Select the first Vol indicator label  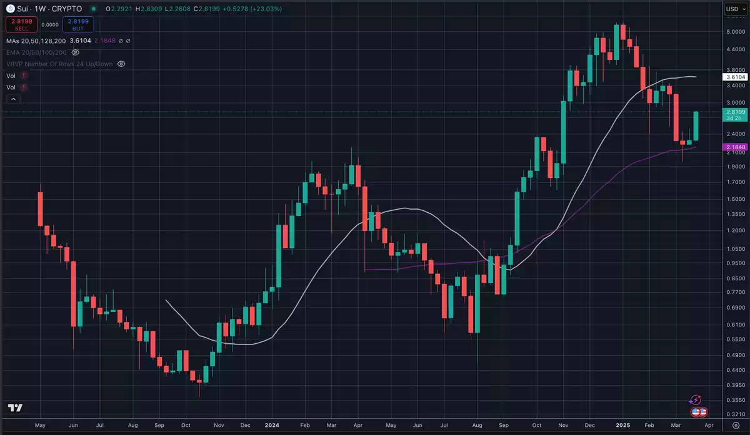[x=11, y=76]
